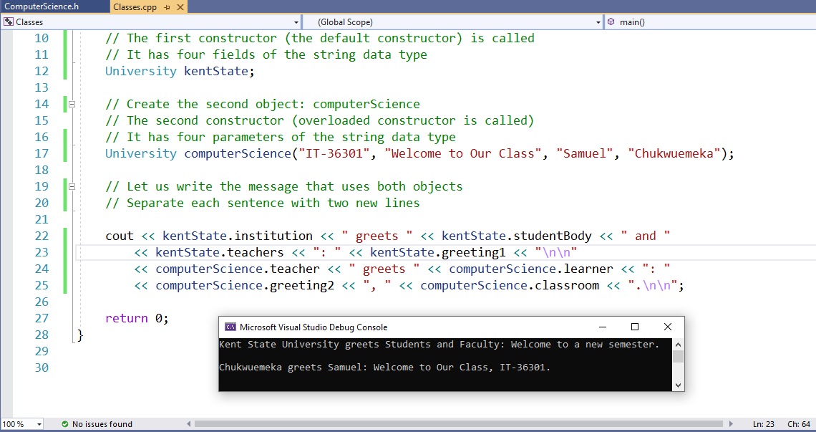Click console output line starting "Chukwuemeka greets"
This screenshot has width=816, height=432.
tap(384, 368)
